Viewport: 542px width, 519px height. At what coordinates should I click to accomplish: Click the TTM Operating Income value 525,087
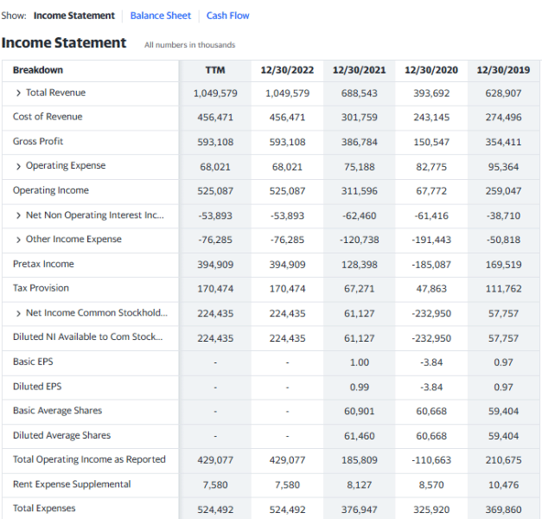click(x=215, y=191)
